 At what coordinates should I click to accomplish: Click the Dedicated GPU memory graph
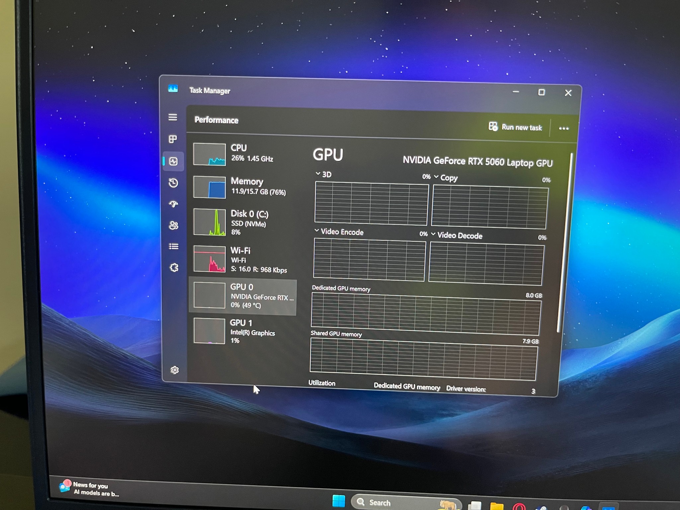pyautogui.click(x=426, y=314)
